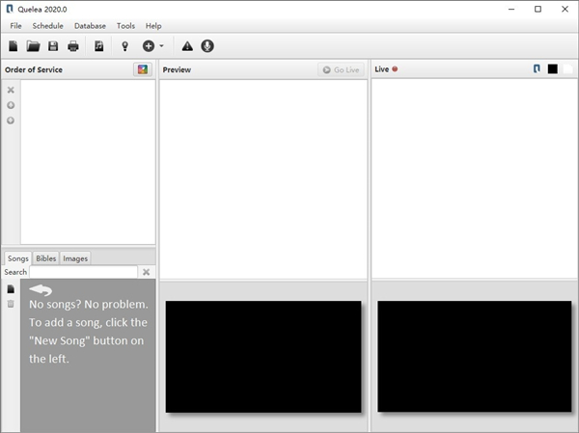The width and height of the screenshot is (579, 433).
Task: Click the music note song icon
Action: tap(98, 46)
